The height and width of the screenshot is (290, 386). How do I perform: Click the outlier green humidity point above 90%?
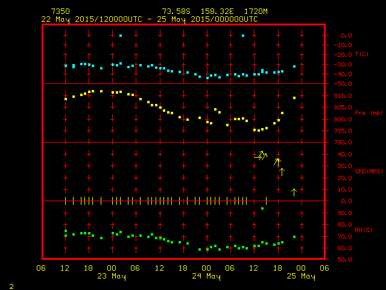coord(262,208)
